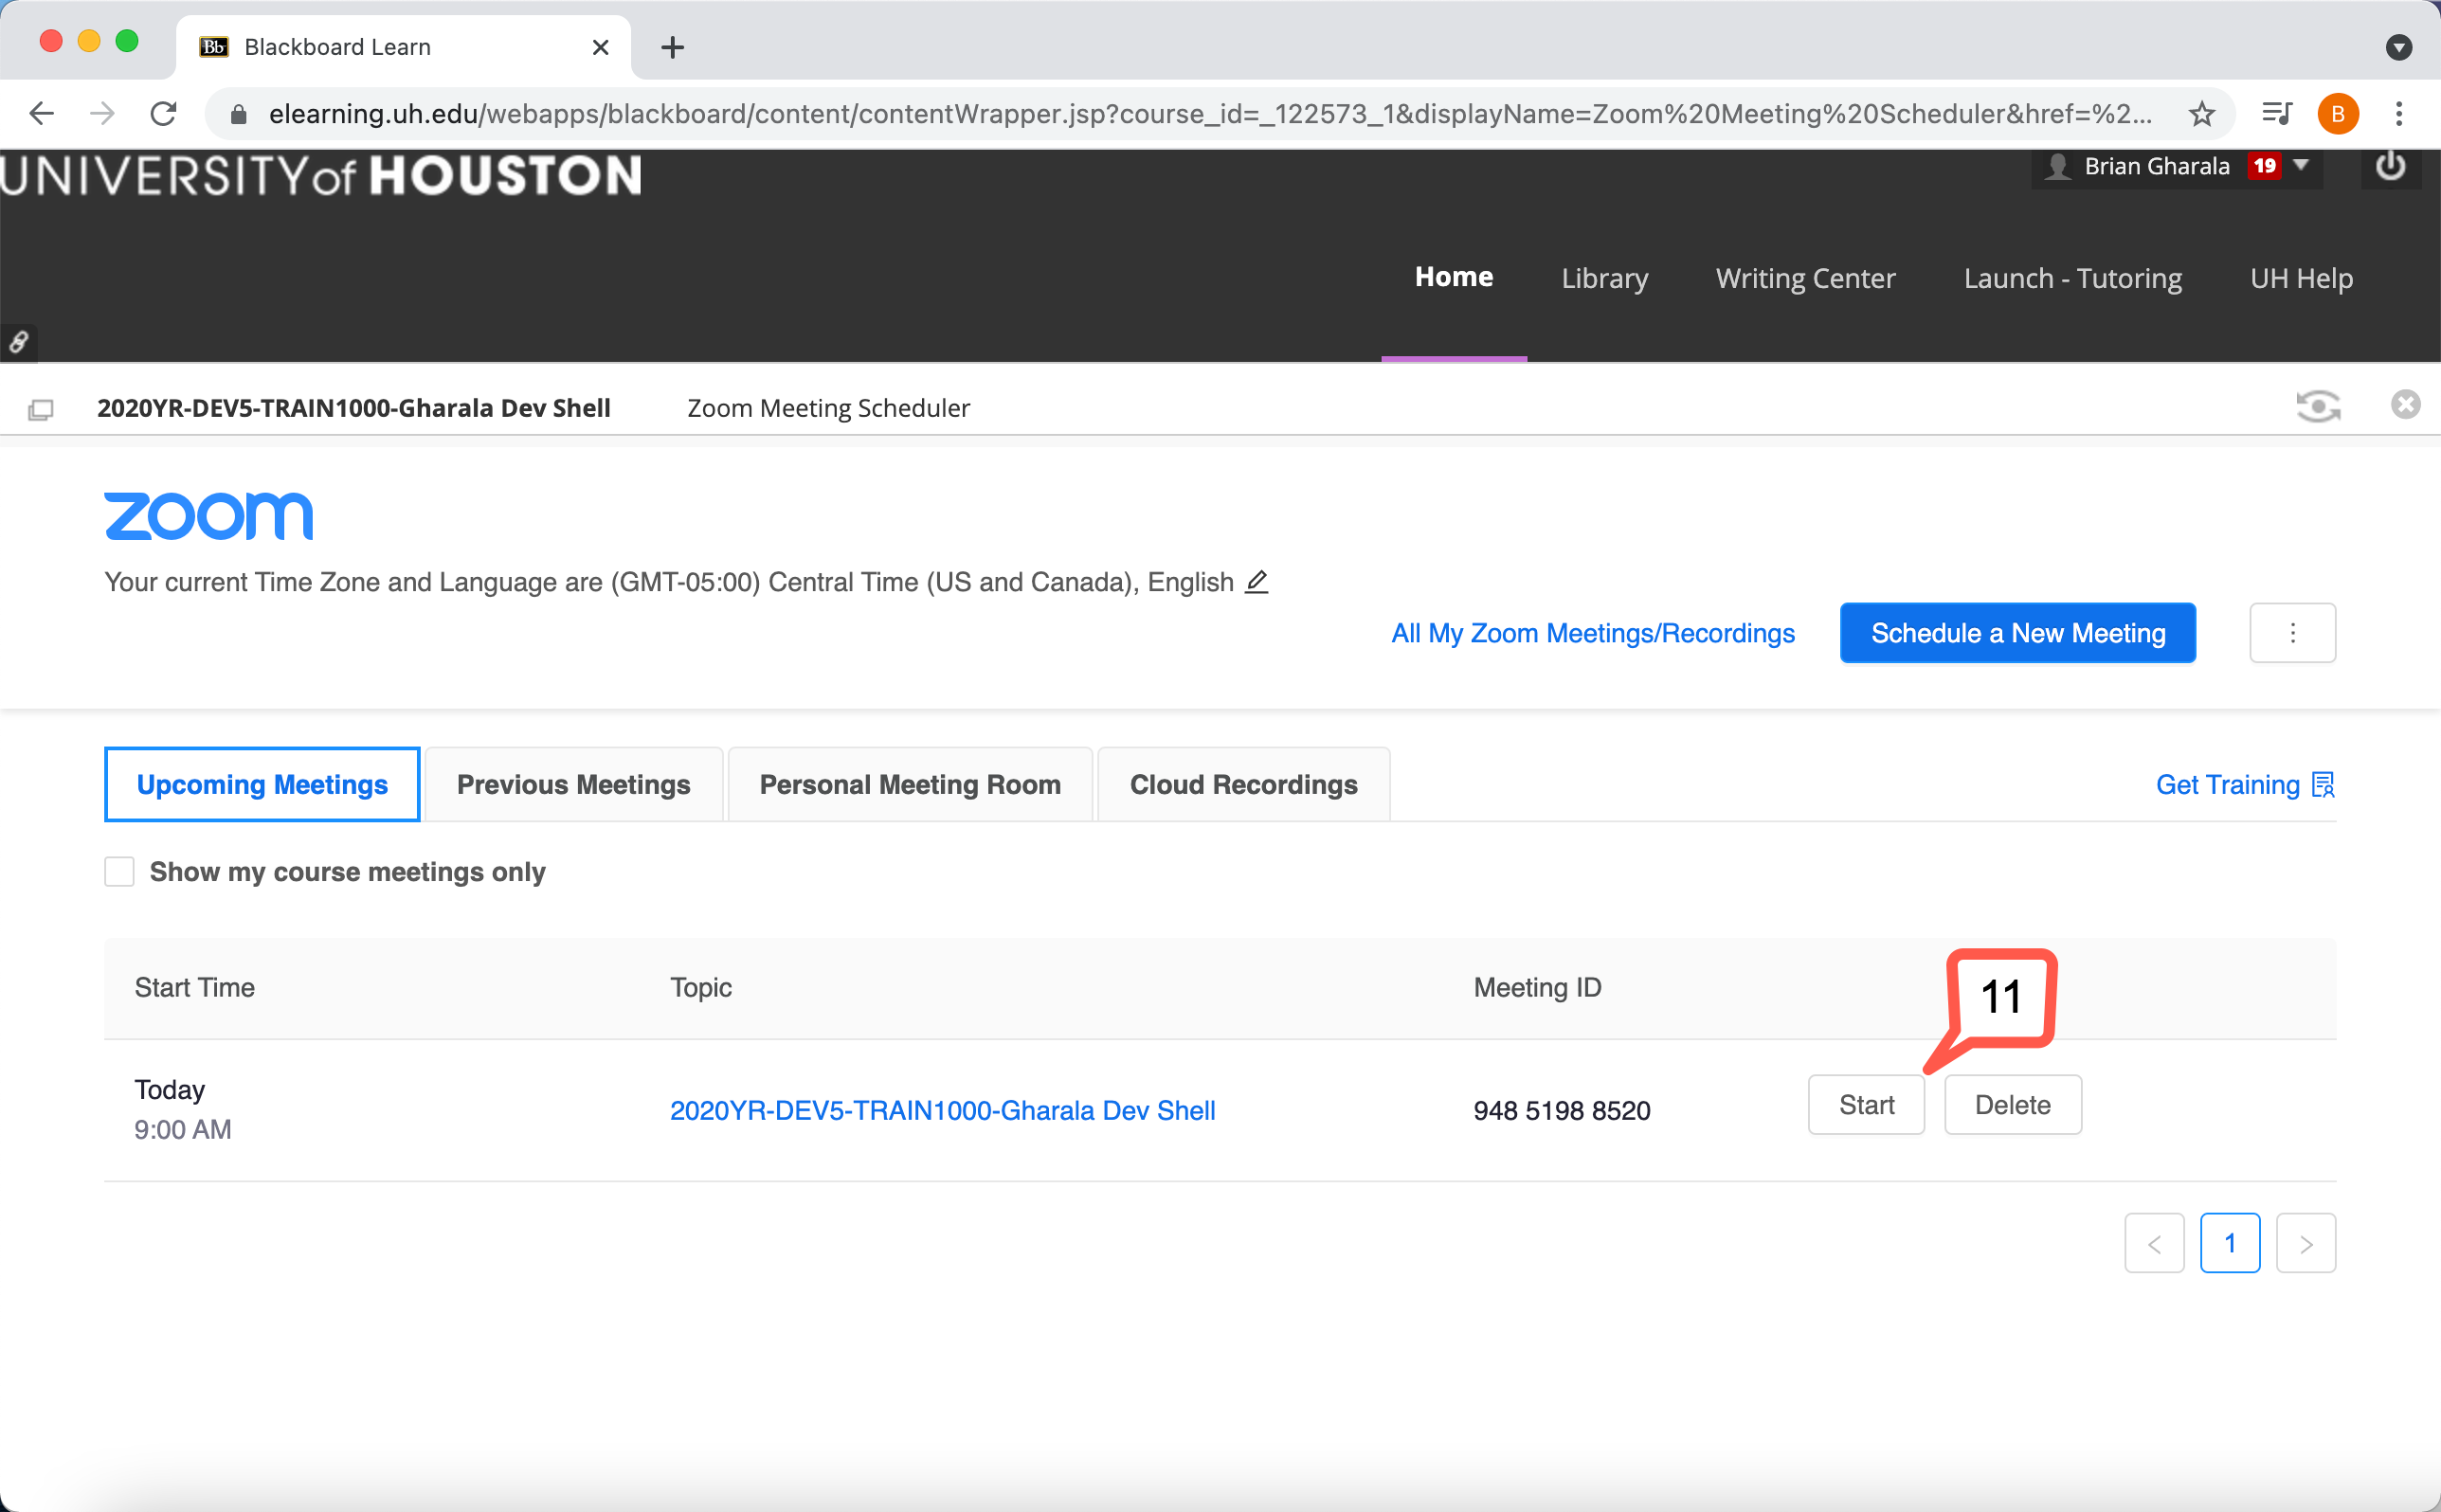Click the course breadcrumb link
Screen dimensions: 2441x1512
pos(353,408)
